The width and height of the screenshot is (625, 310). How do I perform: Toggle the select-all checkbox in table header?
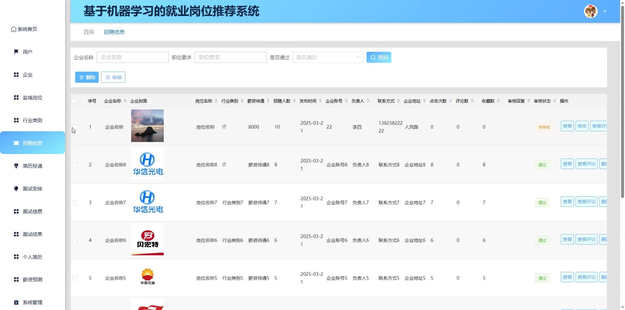pos(74,101)
